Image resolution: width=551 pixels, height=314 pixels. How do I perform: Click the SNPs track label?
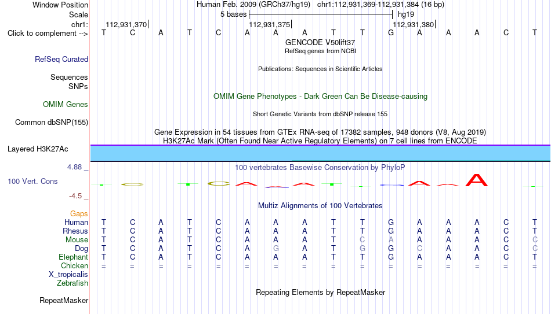pos(78,86)
